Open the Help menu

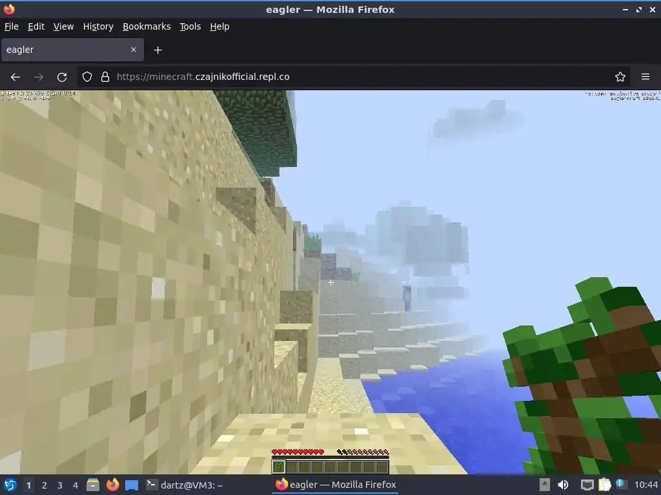tap(219, 26)
